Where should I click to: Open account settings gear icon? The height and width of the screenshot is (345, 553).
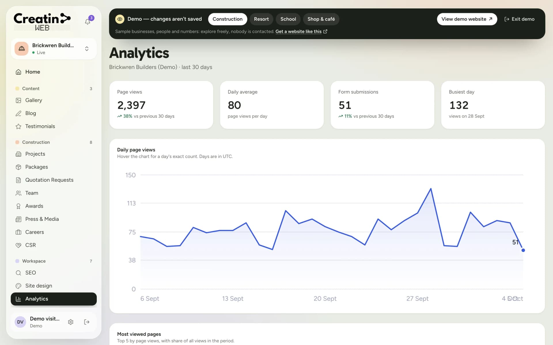(71, 322)
